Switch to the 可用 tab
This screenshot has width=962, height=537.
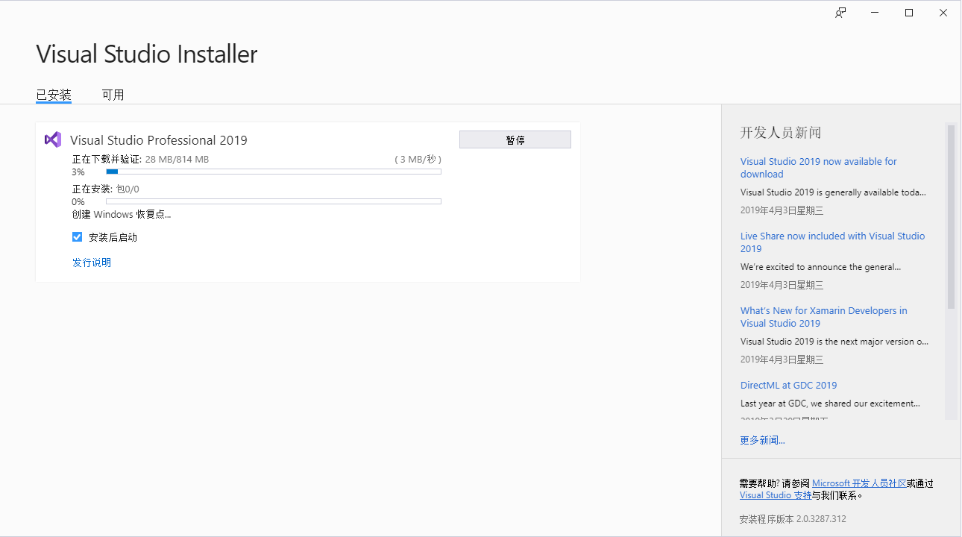point(113,95)
